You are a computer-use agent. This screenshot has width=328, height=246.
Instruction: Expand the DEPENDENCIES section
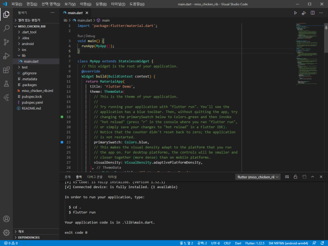click(x=29, y=238)
